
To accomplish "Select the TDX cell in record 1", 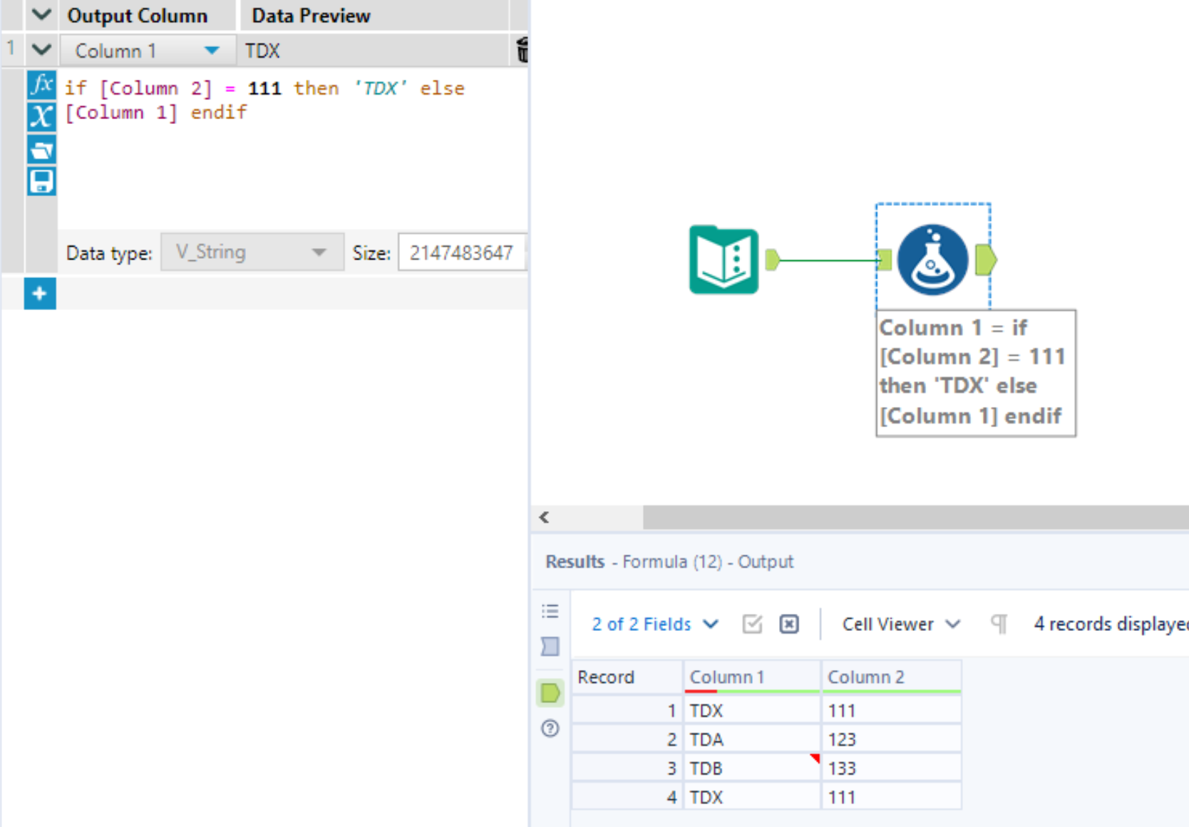I will coord(752,711).
